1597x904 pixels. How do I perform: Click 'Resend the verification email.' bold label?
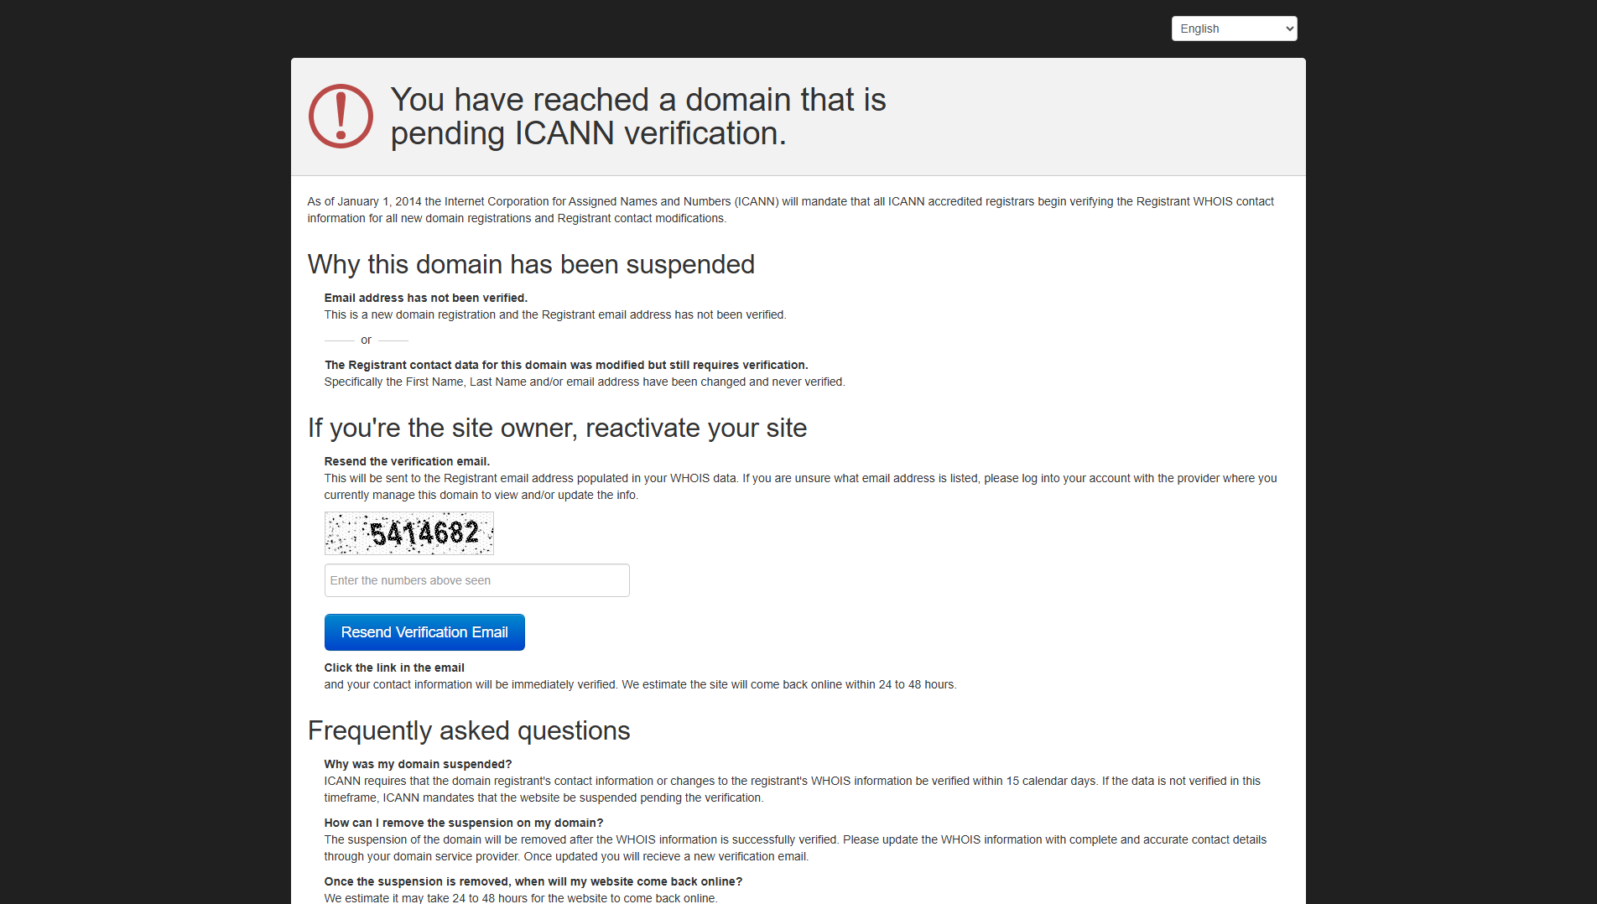pos(407,461)
